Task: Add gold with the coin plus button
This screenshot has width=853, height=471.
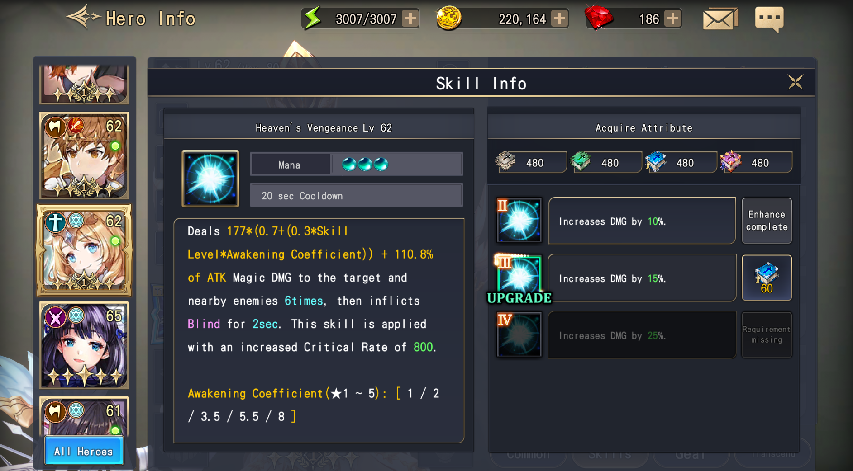Action: click(560, 19)
